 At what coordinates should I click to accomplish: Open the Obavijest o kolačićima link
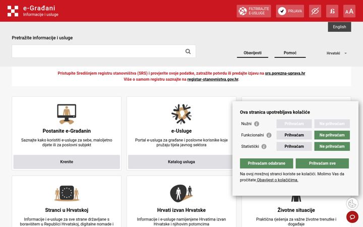[277, 180]
